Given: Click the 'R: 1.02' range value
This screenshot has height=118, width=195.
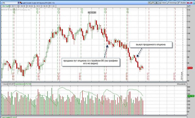Looking at the screenshot, I should pyautogui.click(x=52, y=6).
